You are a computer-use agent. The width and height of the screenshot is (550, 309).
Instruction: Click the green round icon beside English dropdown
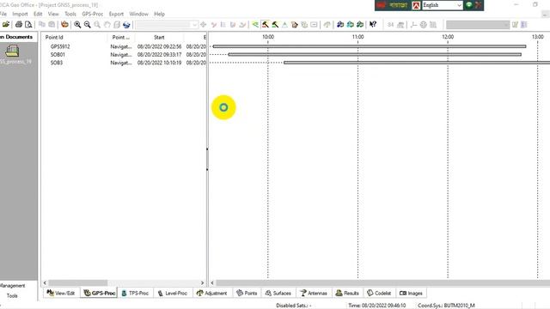tap(469, 5)
